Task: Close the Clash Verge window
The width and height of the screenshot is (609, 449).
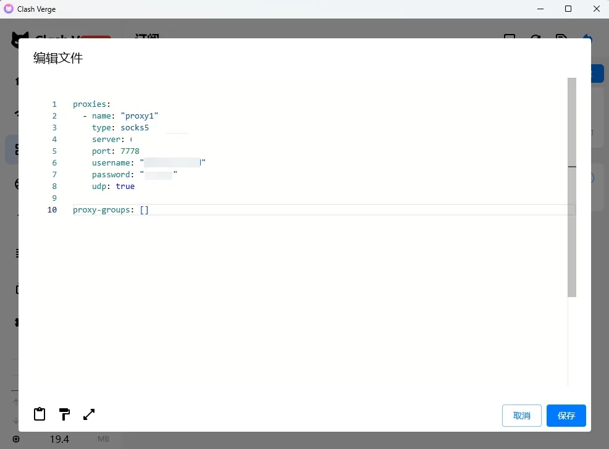Action: [x=597, y=9]
